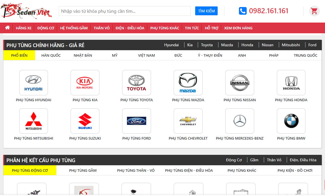Click the blue phone icon
Viewport: 325px width, 196px height.
243,11
